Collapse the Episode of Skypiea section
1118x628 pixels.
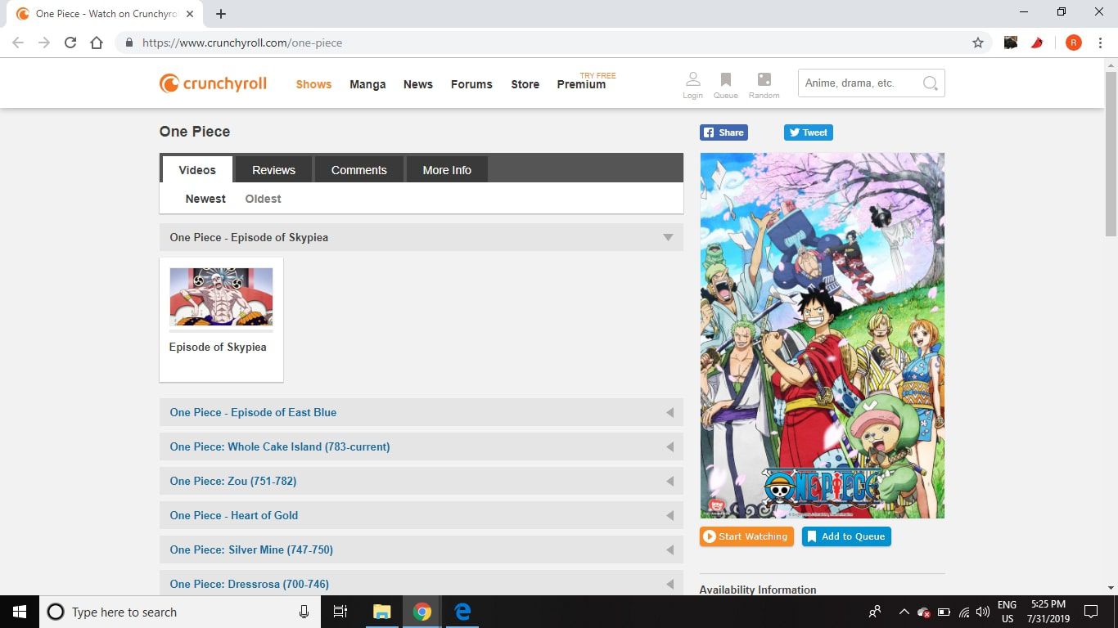(x=669, y=237)
